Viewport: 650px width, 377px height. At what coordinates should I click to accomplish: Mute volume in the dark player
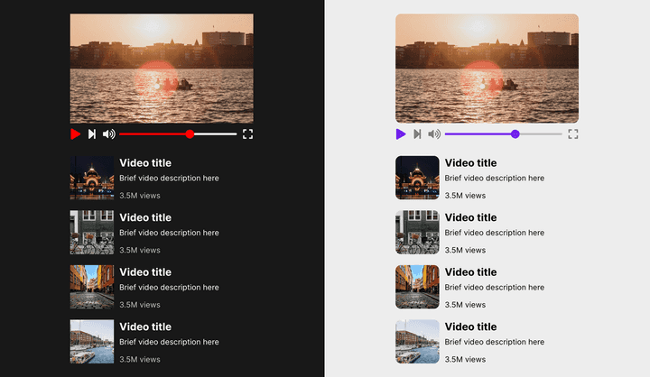[109, 133]
